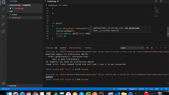
Task: Toggle output scroll lock
Action: [152, 48]
